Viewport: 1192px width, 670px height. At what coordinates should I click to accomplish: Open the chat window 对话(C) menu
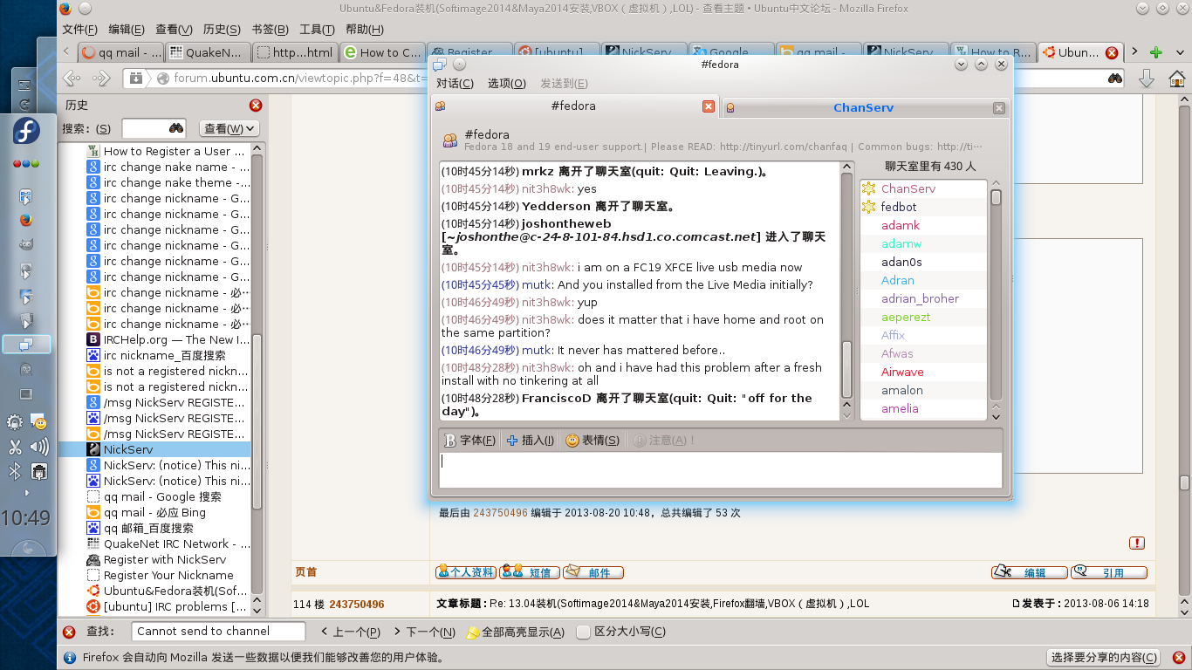click(455, 84)
